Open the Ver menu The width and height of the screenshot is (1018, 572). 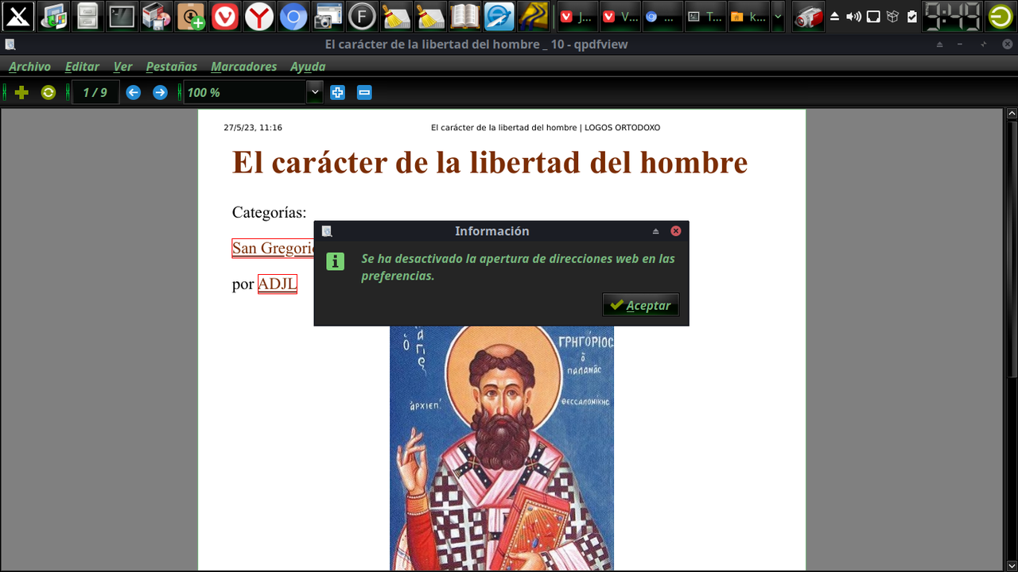click(x=122, y=67)
